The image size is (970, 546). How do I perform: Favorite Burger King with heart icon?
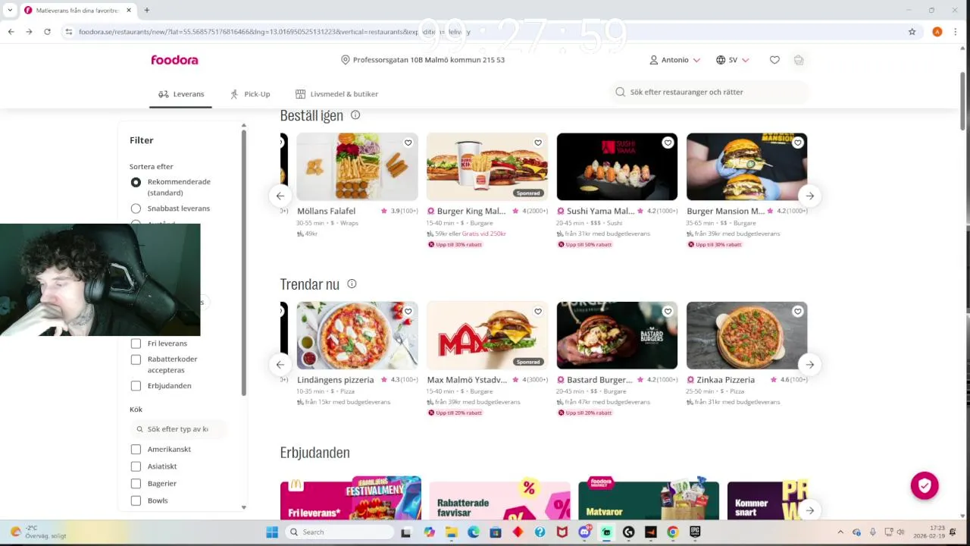pyautogui.click(x=538, y=143)
